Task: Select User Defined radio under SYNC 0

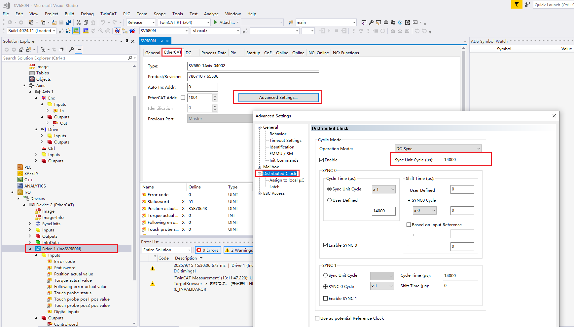Action: pos(329,200)
